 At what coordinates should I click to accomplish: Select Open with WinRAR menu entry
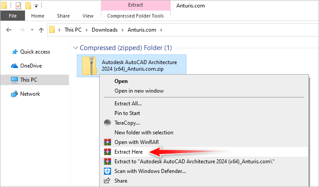pos(136,142)
